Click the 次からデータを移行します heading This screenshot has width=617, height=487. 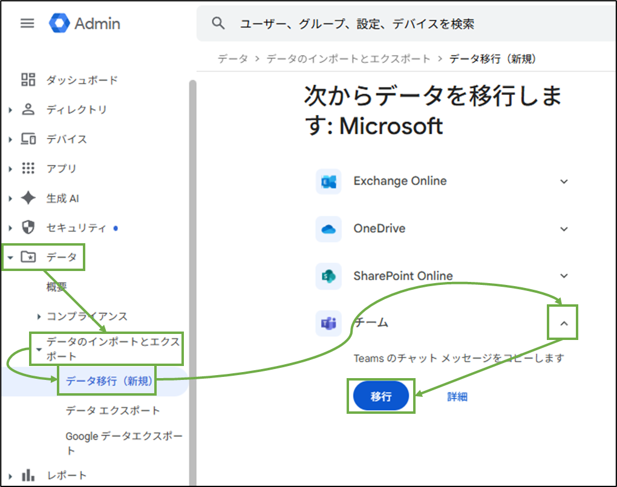tap(433, 111)
